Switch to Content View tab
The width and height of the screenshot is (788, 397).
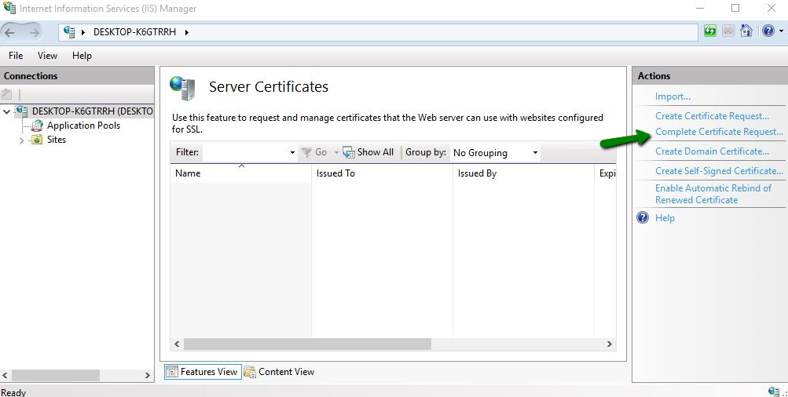tap(280, 372)
